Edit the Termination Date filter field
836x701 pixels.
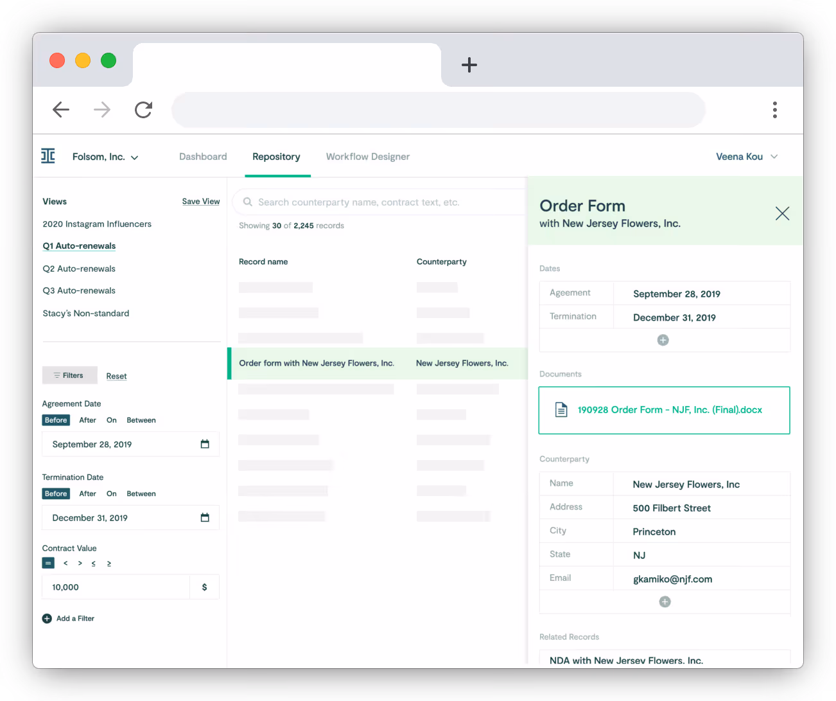point(130,517)
